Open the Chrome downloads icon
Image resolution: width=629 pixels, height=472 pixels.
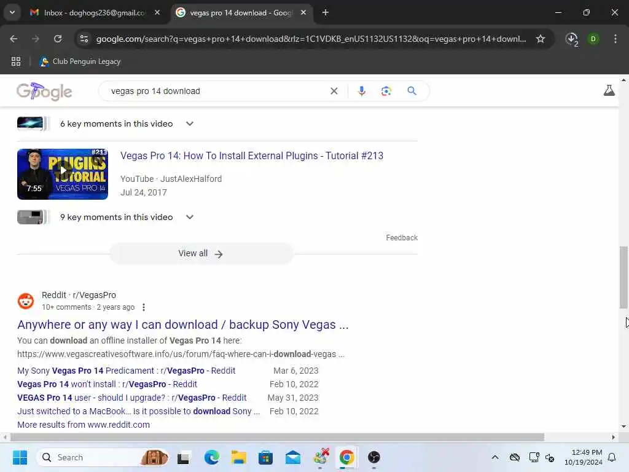[x=572, y=39]
